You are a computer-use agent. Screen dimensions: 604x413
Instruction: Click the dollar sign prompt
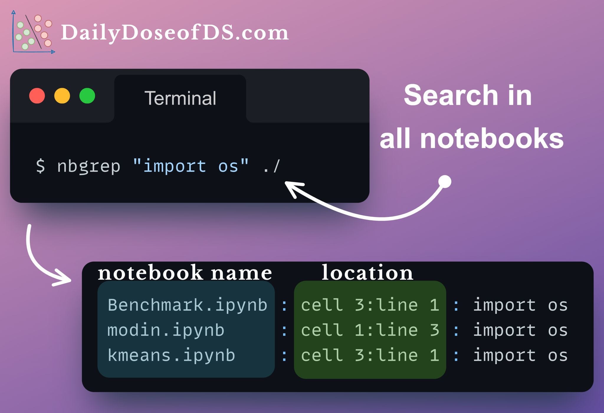40,166
